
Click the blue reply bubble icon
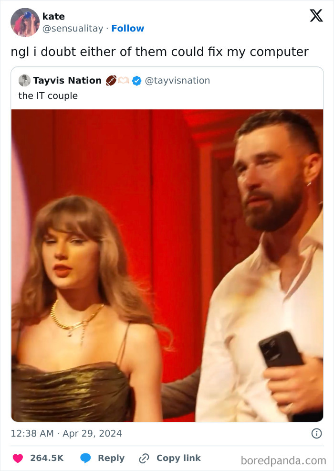click(86, 458)
